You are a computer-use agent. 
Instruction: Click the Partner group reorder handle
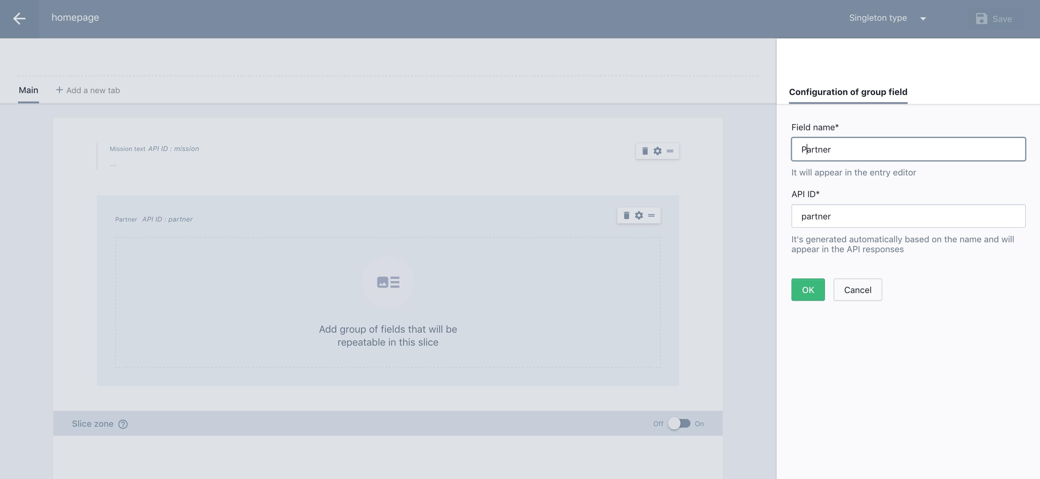click(x=651, y=215)
